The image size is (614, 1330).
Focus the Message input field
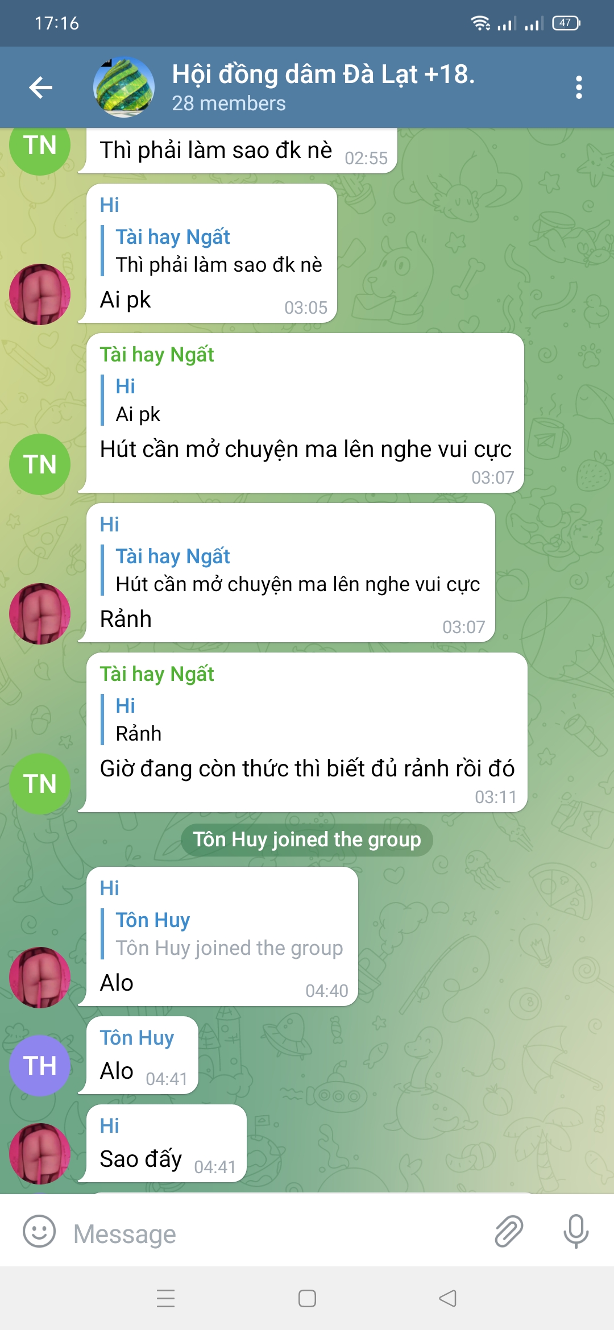point(273,1233)
